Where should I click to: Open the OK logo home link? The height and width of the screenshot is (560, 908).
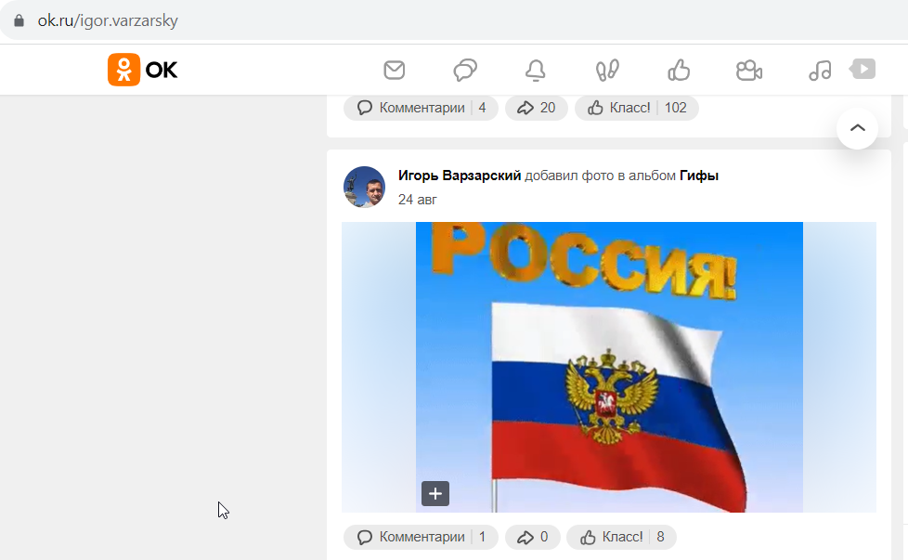click(142, 70)
